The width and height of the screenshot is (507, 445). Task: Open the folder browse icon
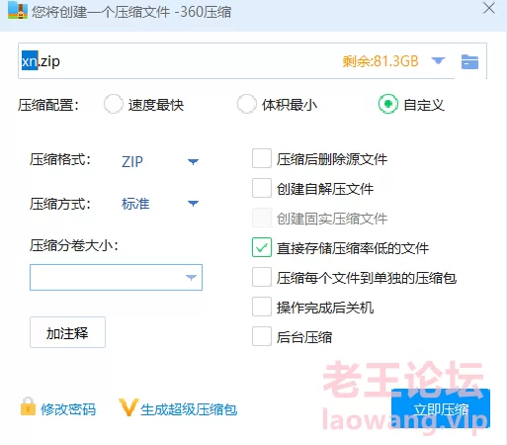pos(469,61)
